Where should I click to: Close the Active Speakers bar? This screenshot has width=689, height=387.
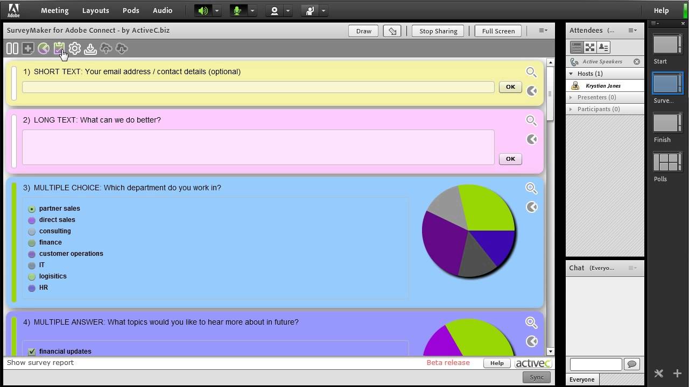[x=637, y=62]
